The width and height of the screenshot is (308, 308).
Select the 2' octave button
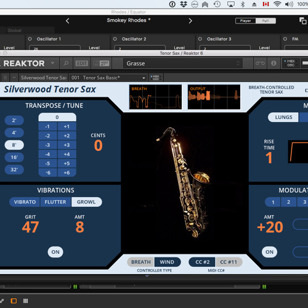click(14, 120)
